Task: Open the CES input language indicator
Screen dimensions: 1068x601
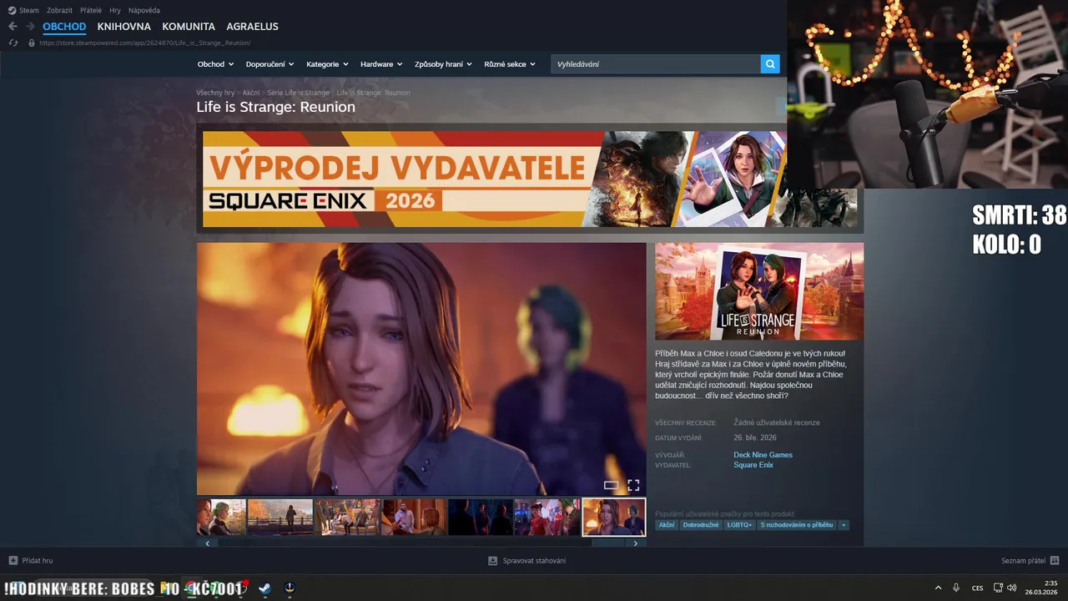Action: (x=977, y=588)
